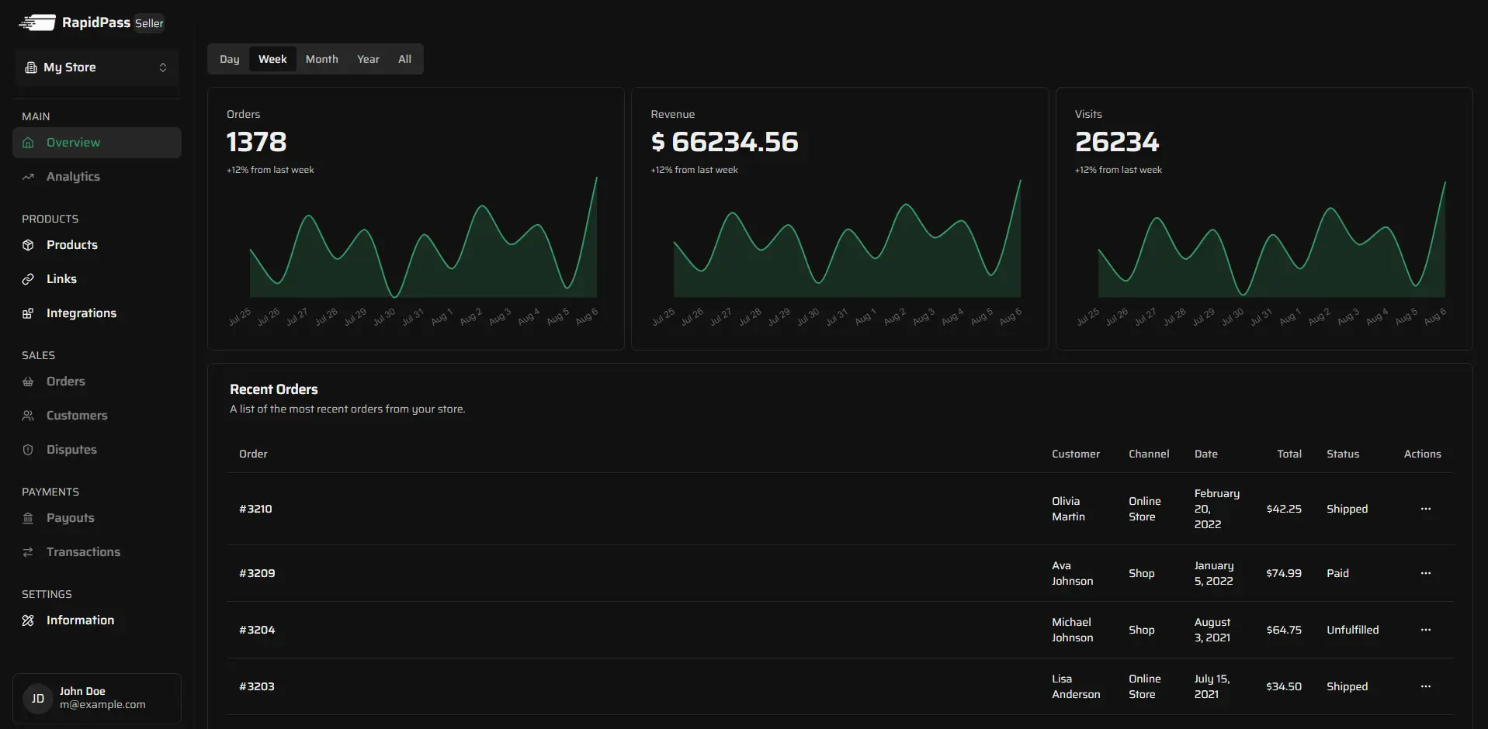Switch to the Month tab
Screen dimensions: 1488x729
pyautogui.click(x=321, y=59)
